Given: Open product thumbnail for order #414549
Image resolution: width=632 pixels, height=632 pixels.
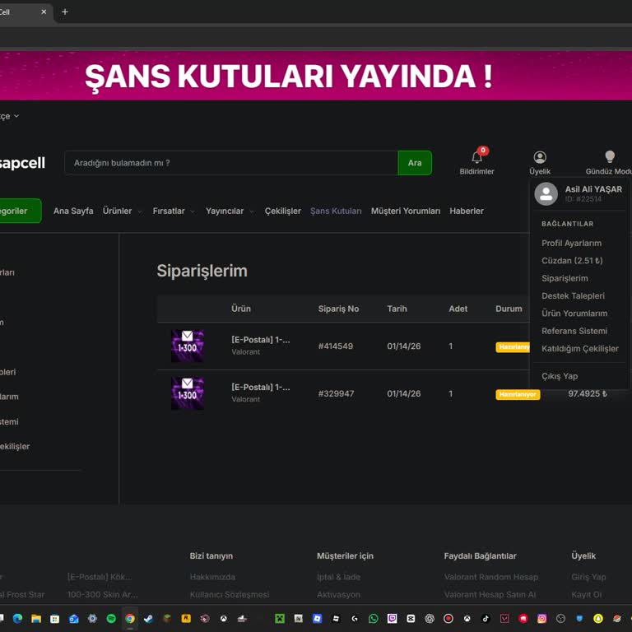Looking at the screenshot, I should [x=188, y=346].
